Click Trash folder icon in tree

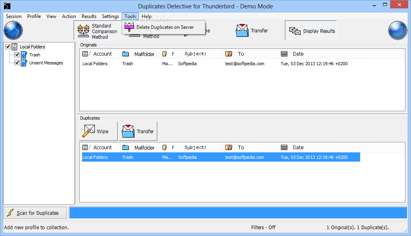point(24,55)
